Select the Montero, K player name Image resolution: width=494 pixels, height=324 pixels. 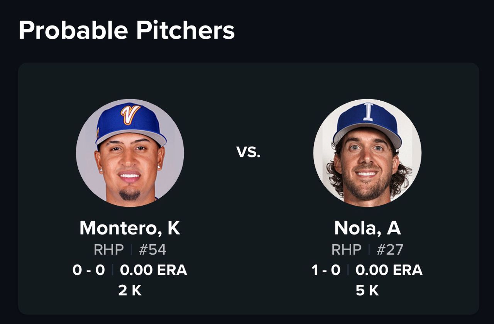tap(130, 228)
